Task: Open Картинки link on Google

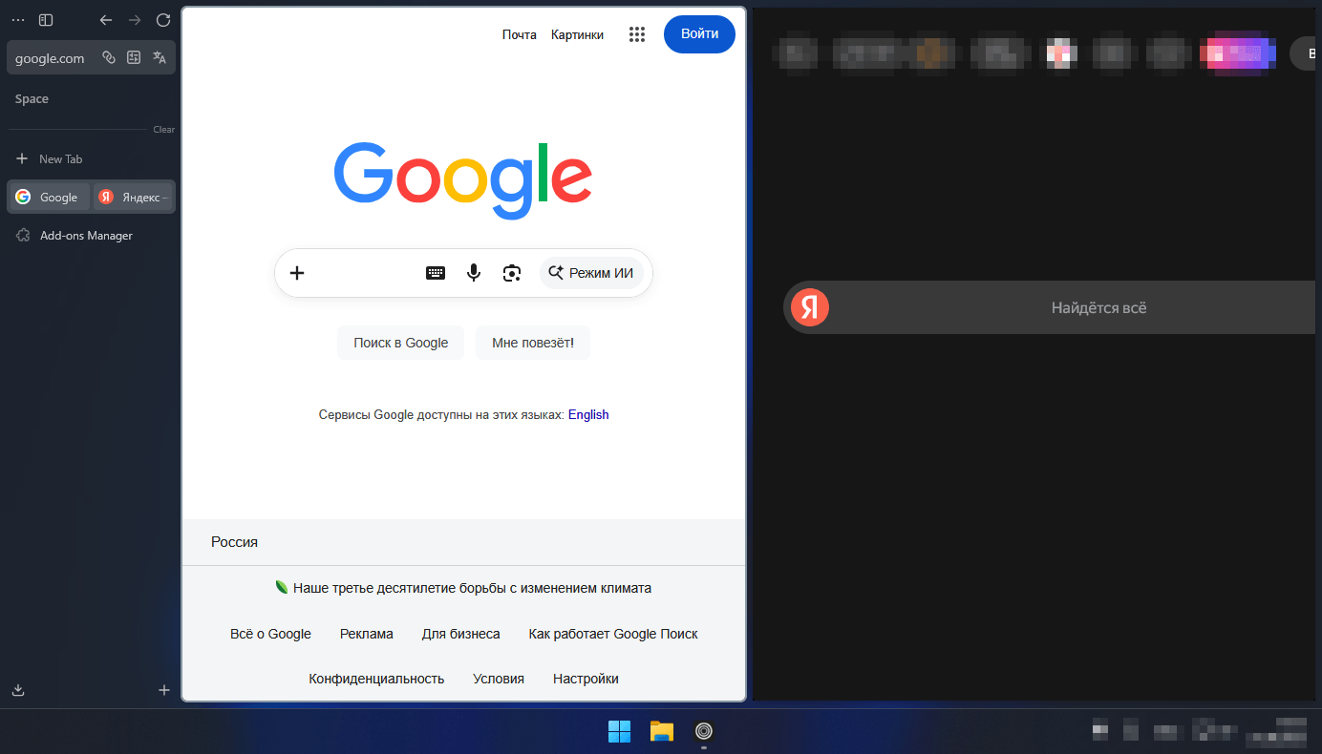Action: click(x=577, y=34)
